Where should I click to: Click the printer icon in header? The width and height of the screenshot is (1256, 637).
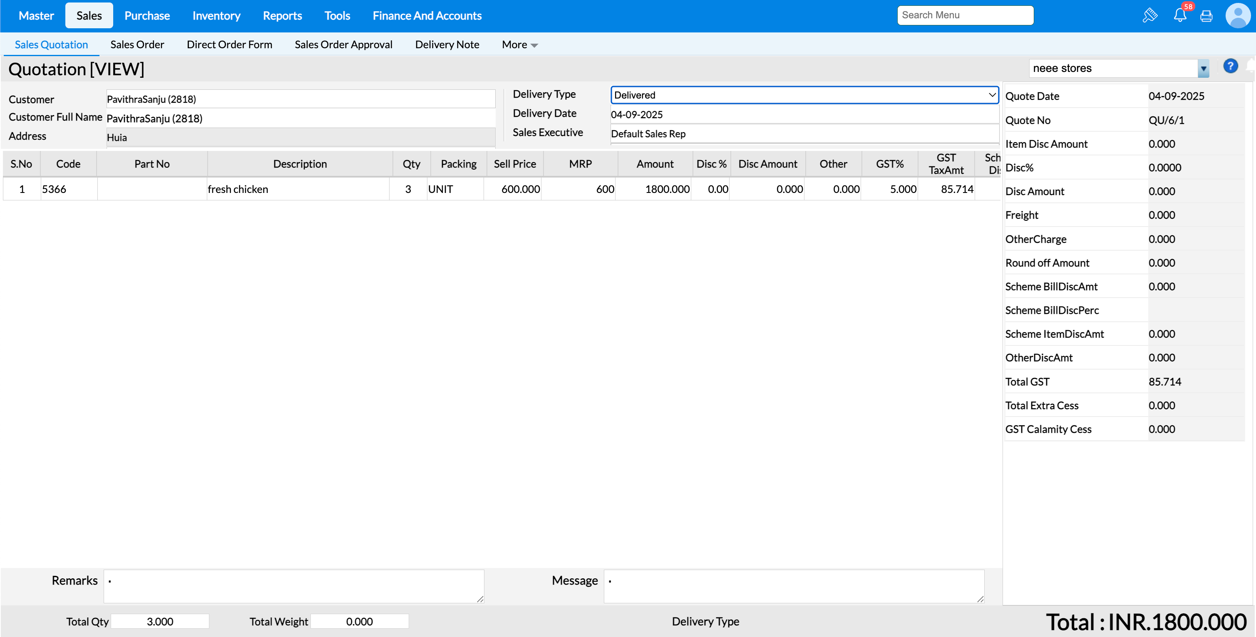(x=1206, y=16)
